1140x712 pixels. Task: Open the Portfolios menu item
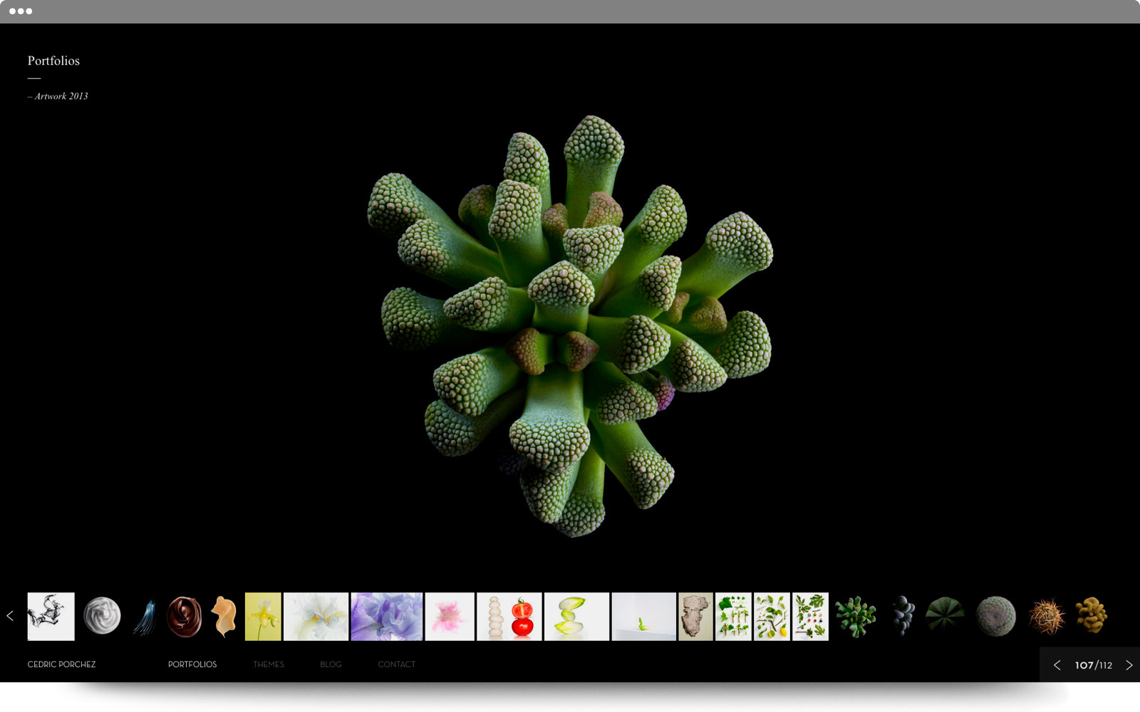click(x=192, y=664)
